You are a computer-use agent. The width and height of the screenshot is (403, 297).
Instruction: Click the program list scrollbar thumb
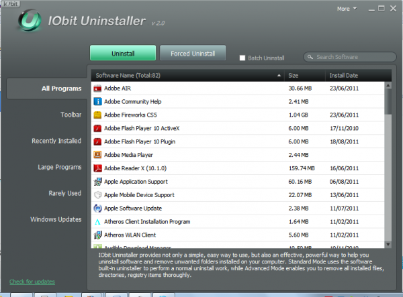[x=388, y=102]
